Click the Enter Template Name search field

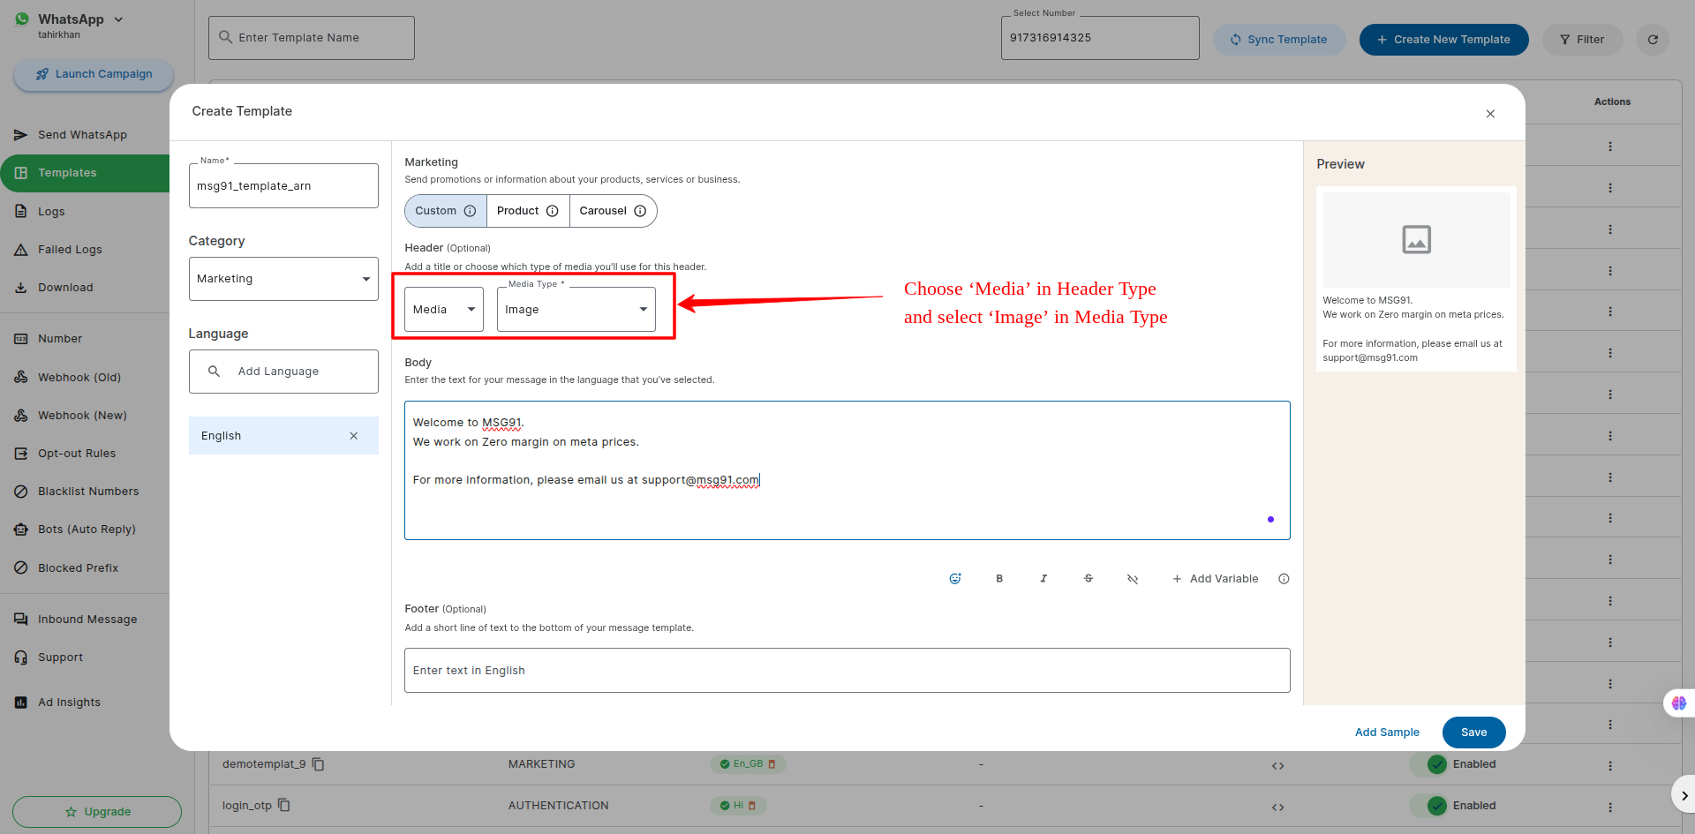312,38
